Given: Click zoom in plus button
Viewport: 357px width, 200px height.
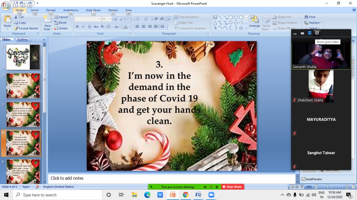Looking at the screenshot, I should pyautogui.click(x=347, y=187).
